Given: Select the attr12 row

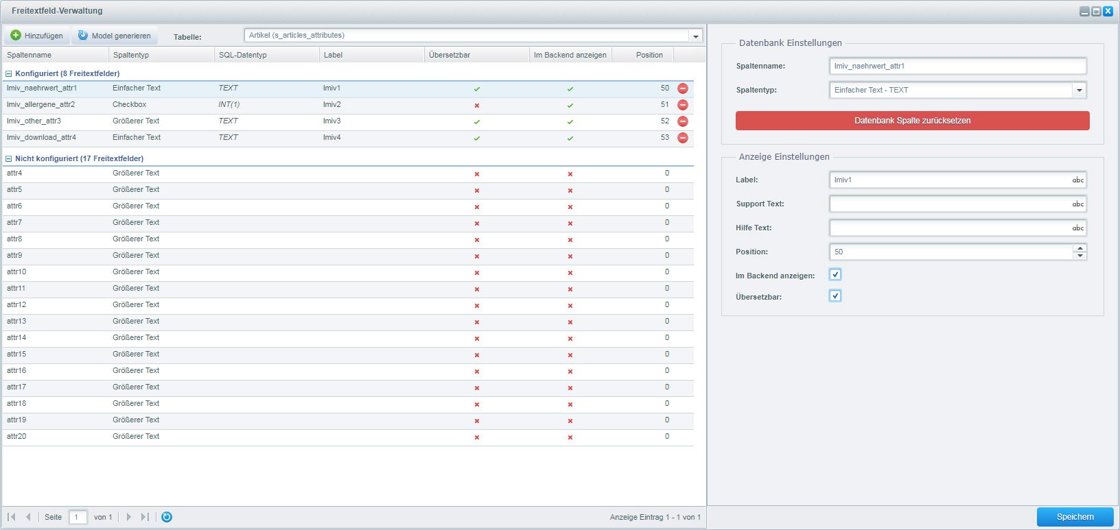Looking at the screenshot, I should coord(348,305).
